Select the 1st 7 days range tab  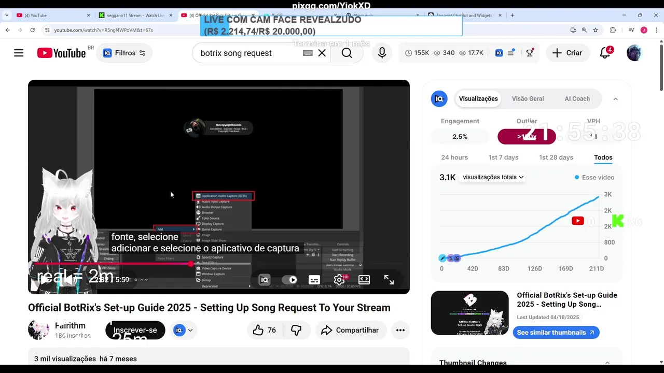[503, 157]
